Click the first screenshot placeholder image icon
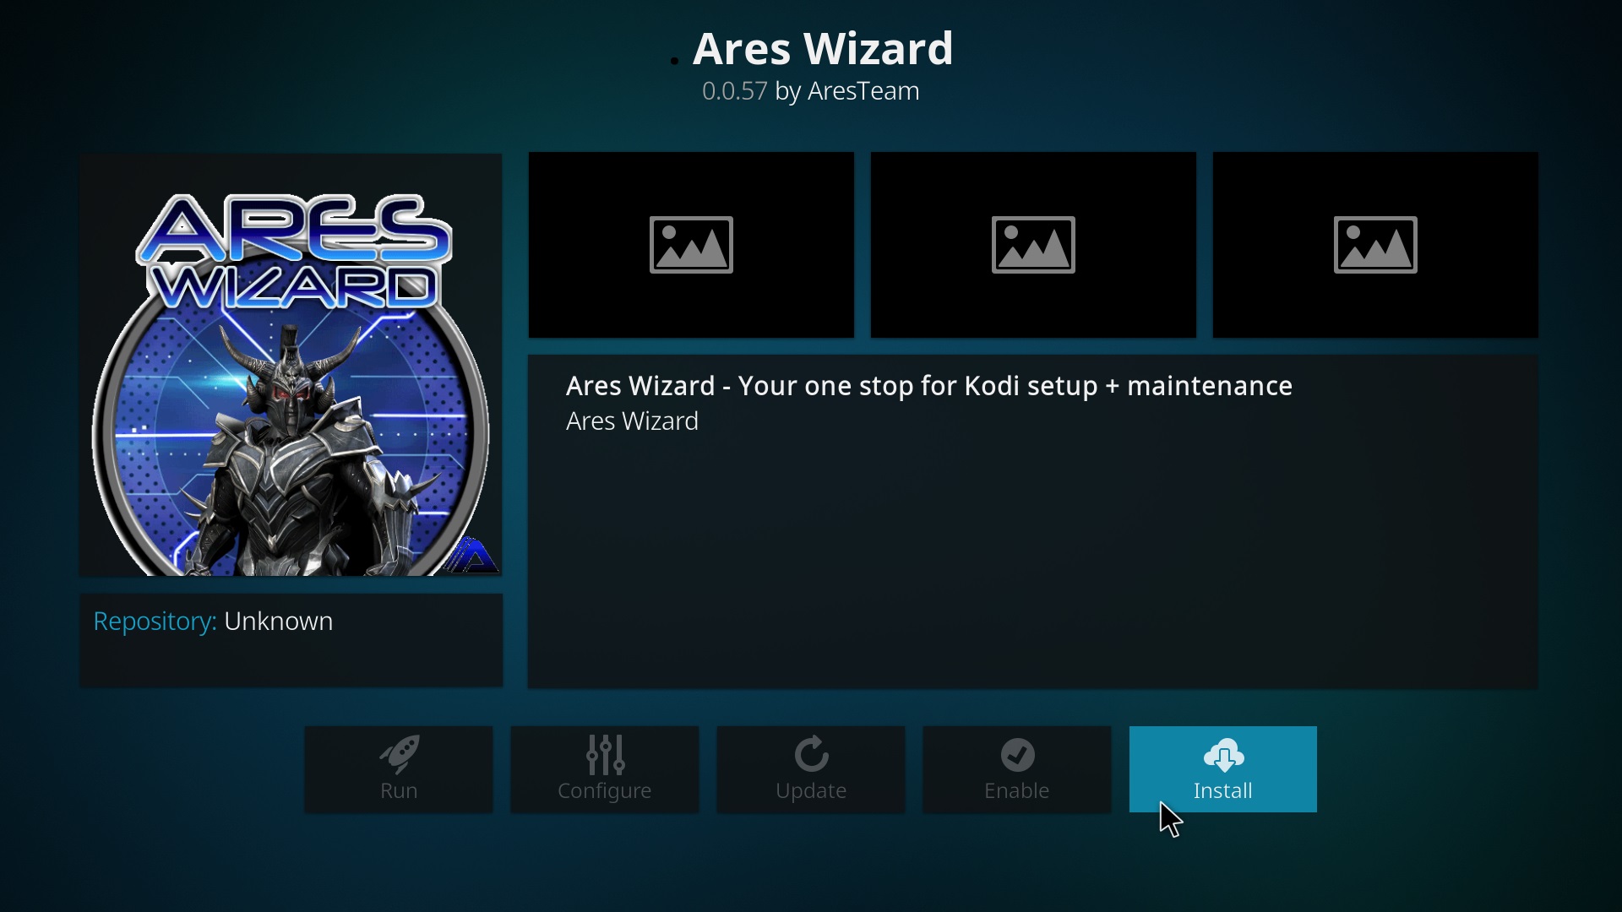The image size is (1622, 912). (x=691, y=245)
